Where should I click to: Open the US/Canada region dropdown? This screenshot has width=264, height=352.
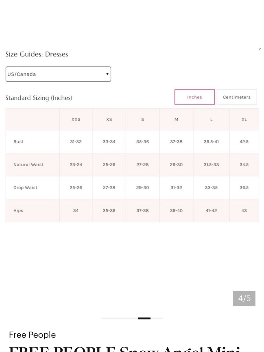tap(58, 74)
